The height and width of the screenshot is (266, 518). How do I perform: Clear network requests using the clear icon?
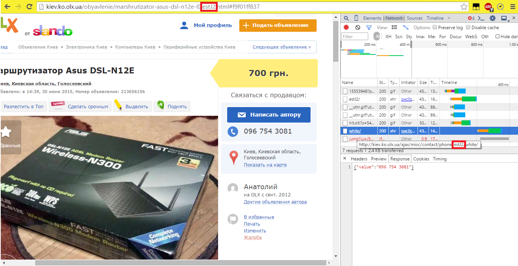click(x=357, y=27)
